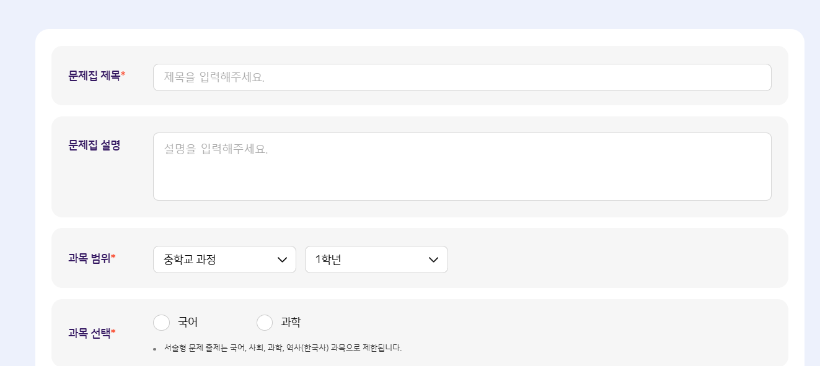Click the 과목 범위 field label

coord(89,259)
